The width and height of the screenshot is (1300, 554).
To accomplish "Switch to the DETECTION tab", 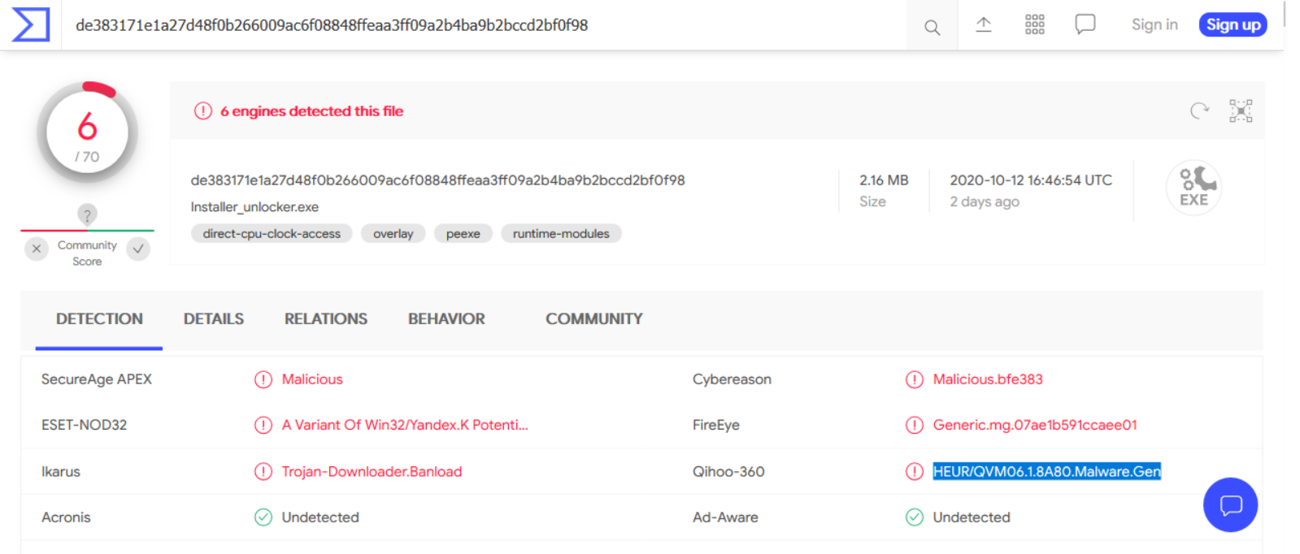I will [x=99, y=319].
